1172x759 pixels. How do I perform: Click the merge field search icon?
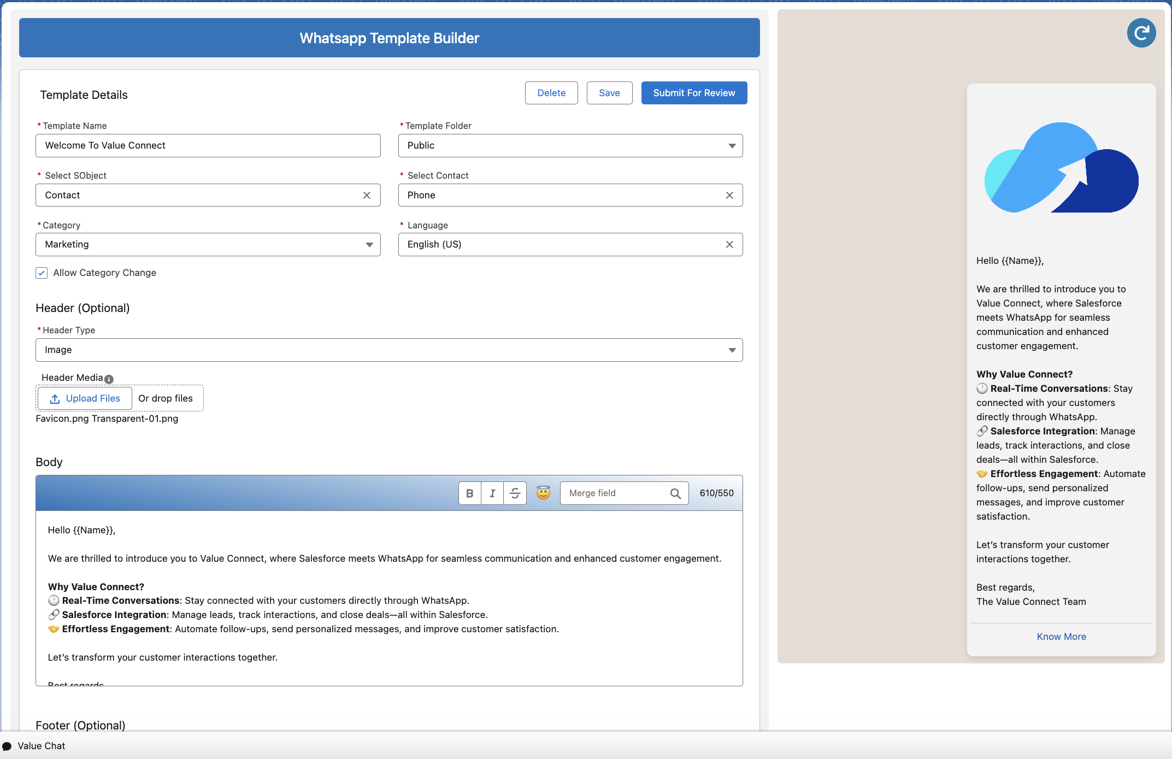(x=675, y=493)
